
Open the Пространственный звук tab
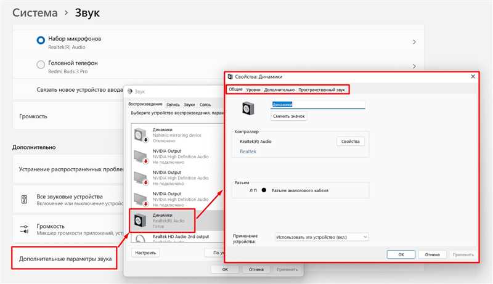click(321, 90)
